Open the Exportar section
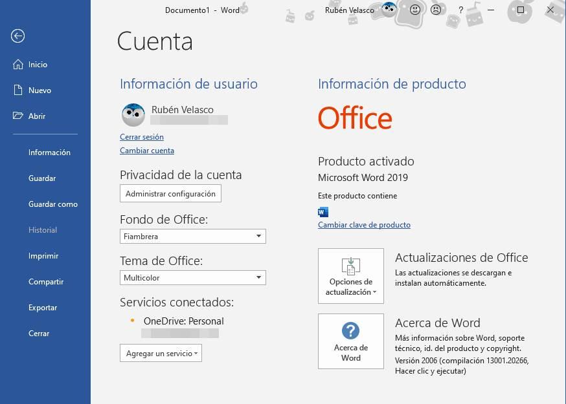The width and height of the screenshot is (566, 404). pos(43,308)
